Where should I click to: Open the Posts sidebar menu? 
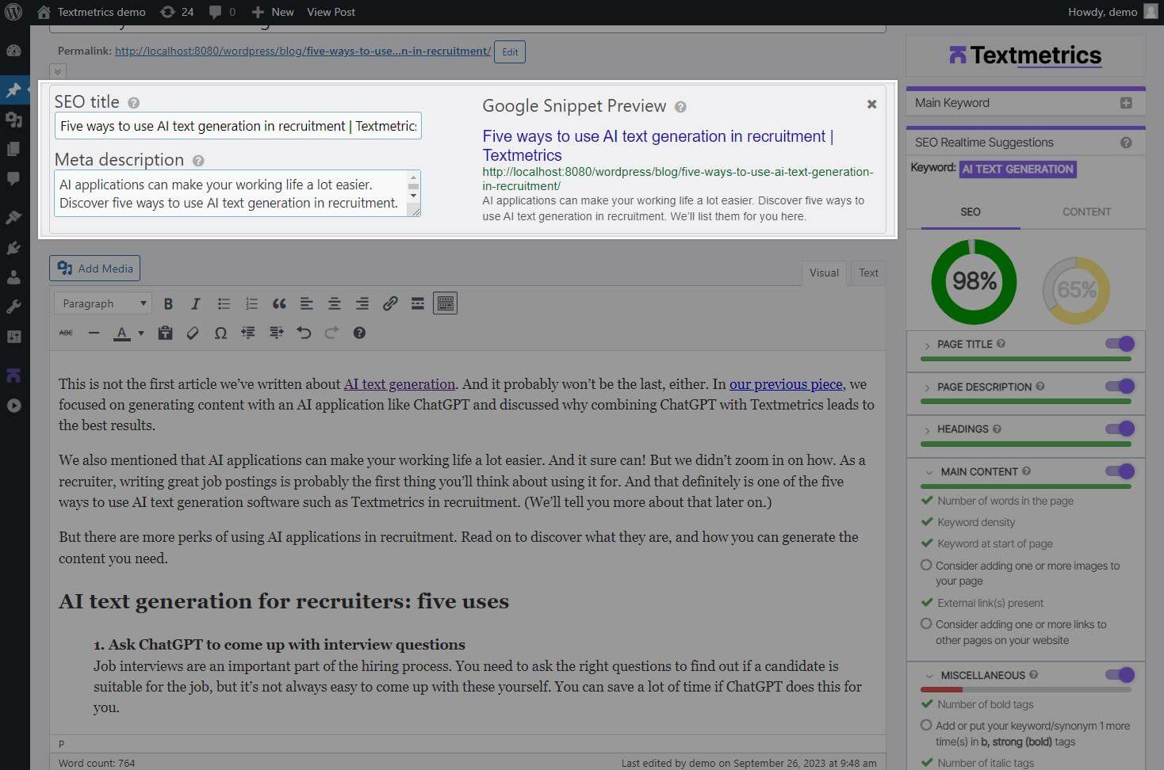(x=13, y=90)
